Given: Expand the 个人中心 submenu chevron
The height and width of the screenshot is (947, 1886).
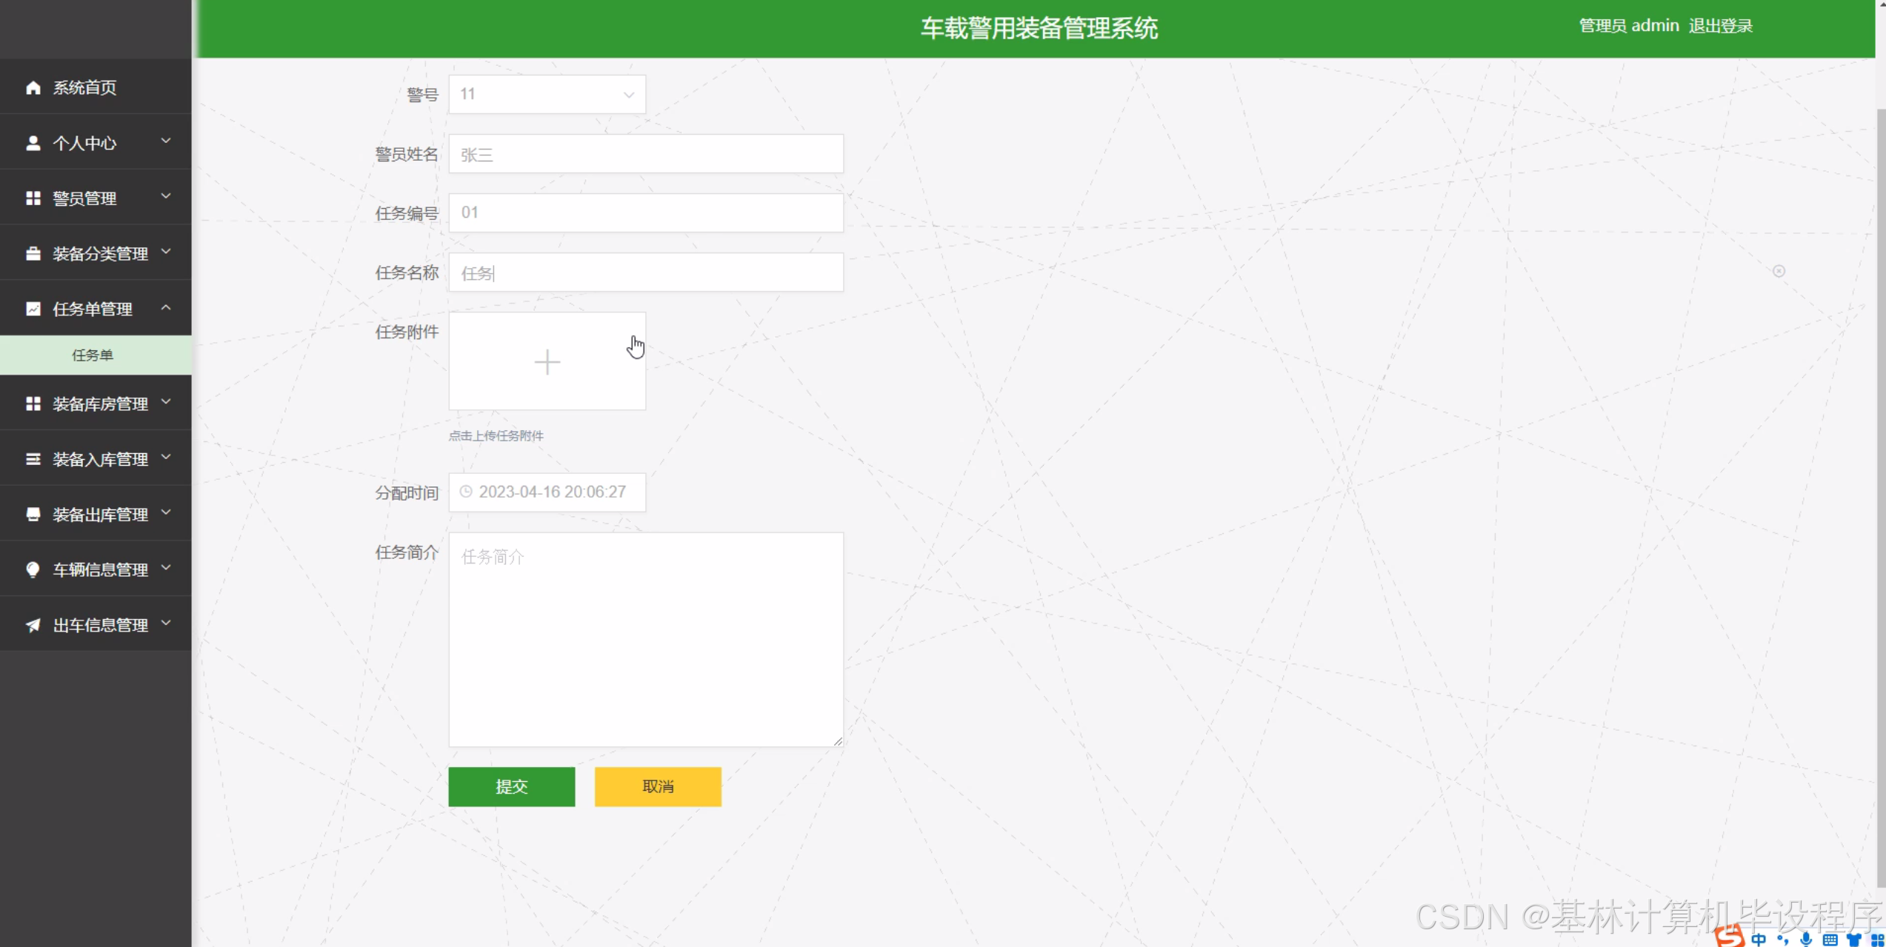Looking at the screenshot, I should [x=166, y=141].
